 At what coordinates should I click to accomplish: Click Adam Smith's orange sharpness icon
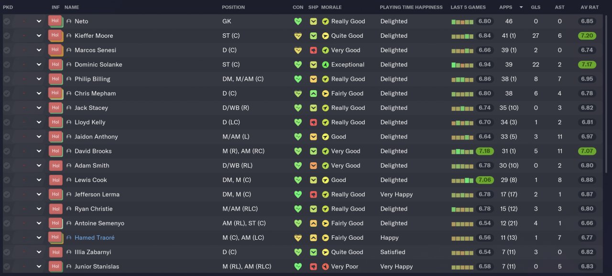click(x=313, y=166)
